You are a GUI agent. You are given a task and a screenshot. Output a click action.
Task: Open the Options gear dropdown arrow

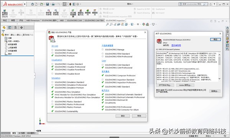coord(80,4)
